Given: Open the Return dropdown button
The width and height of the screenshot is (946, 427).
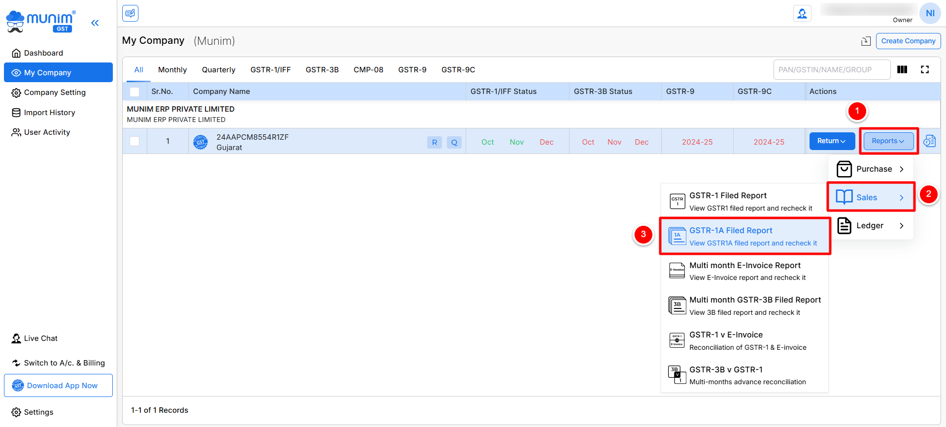Looking at the screenshot, I should pyautogui.click(x=832, y=141).
